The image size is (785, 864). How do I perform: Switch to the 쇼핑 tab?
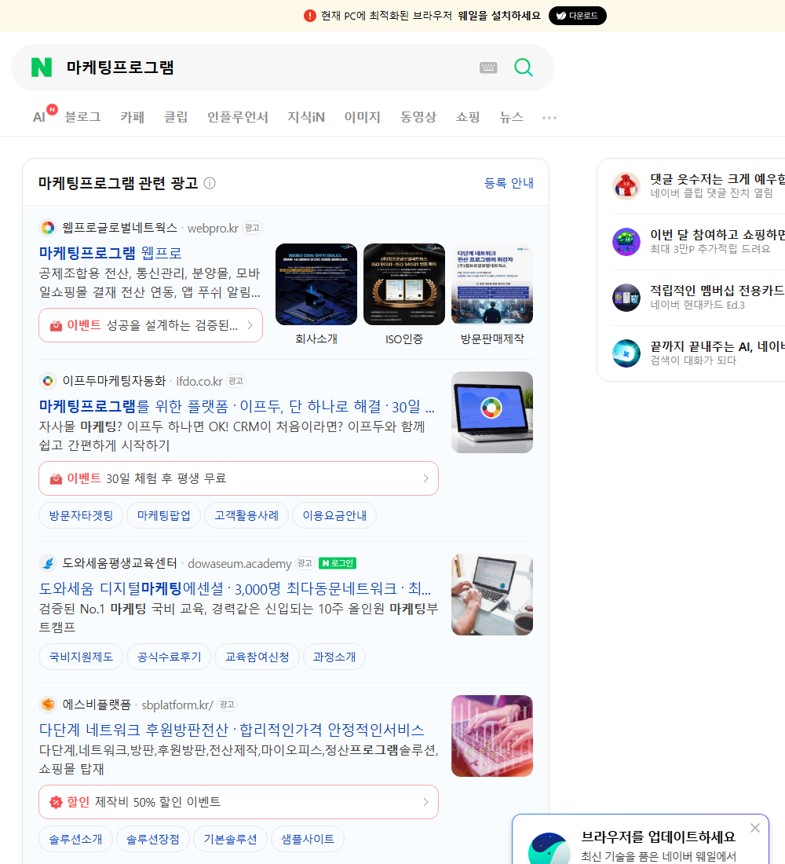coord(468,117)
